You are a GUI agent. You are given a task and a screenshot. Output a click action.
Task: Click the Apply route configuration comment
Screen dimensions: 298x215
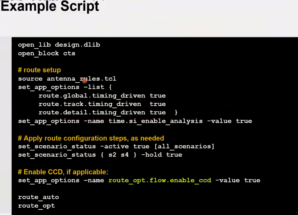click(x=91, y=138)
